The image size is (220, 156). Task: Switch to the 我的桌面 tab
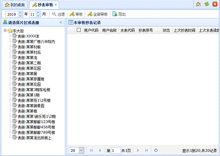point(15,5)
